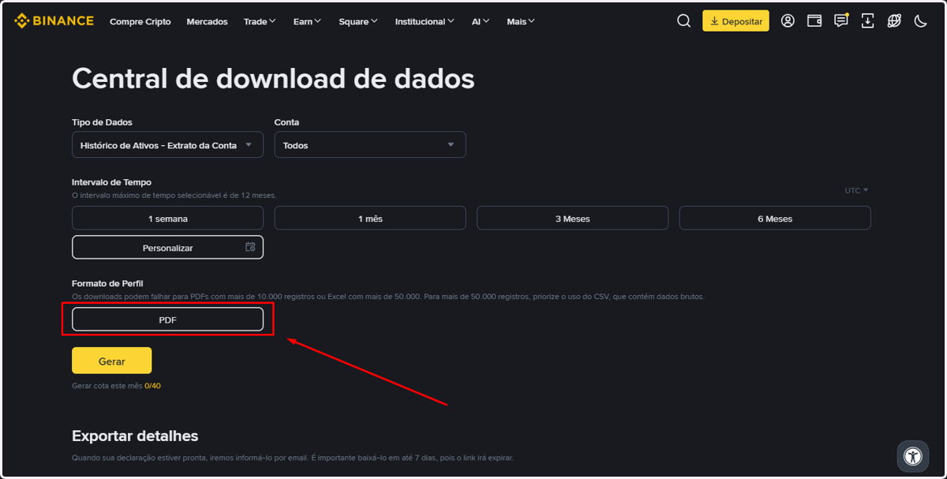Open the UTC timezone dropdown
This screenshot has height=479, width=947.
point(856,190)
